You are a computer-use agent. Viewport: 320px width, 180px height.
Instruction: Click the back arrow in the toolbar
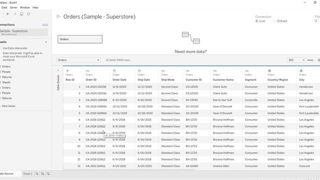8,14
